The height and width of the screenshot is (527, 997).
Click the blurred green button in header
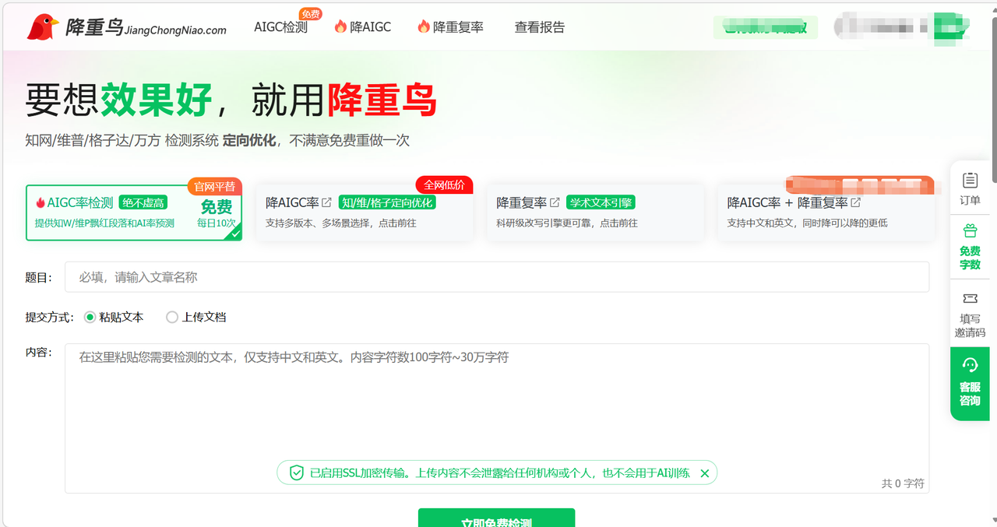click(766, 28)
